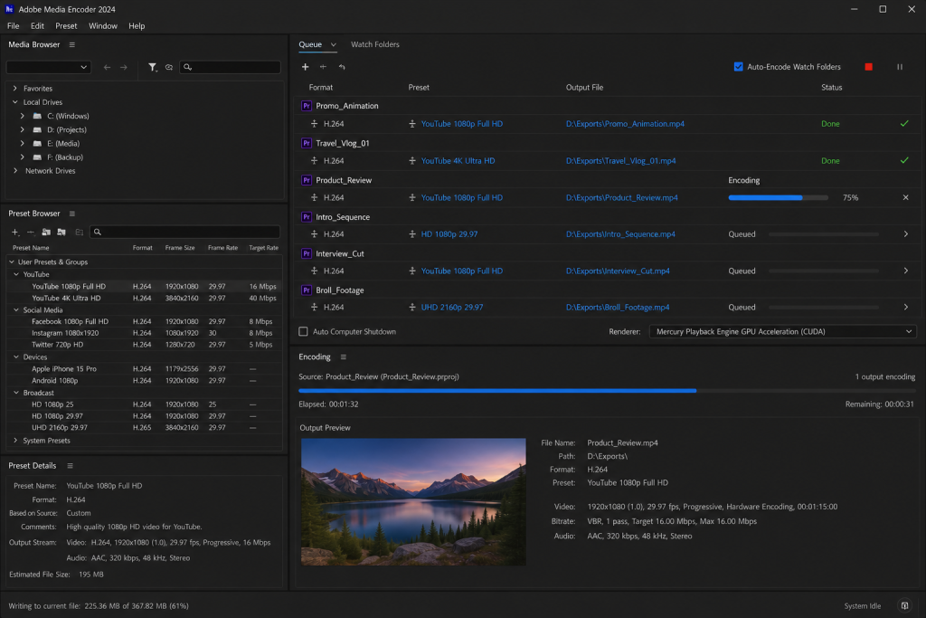Click the Premiere icon next to Broll_Footage

point(306,290)
